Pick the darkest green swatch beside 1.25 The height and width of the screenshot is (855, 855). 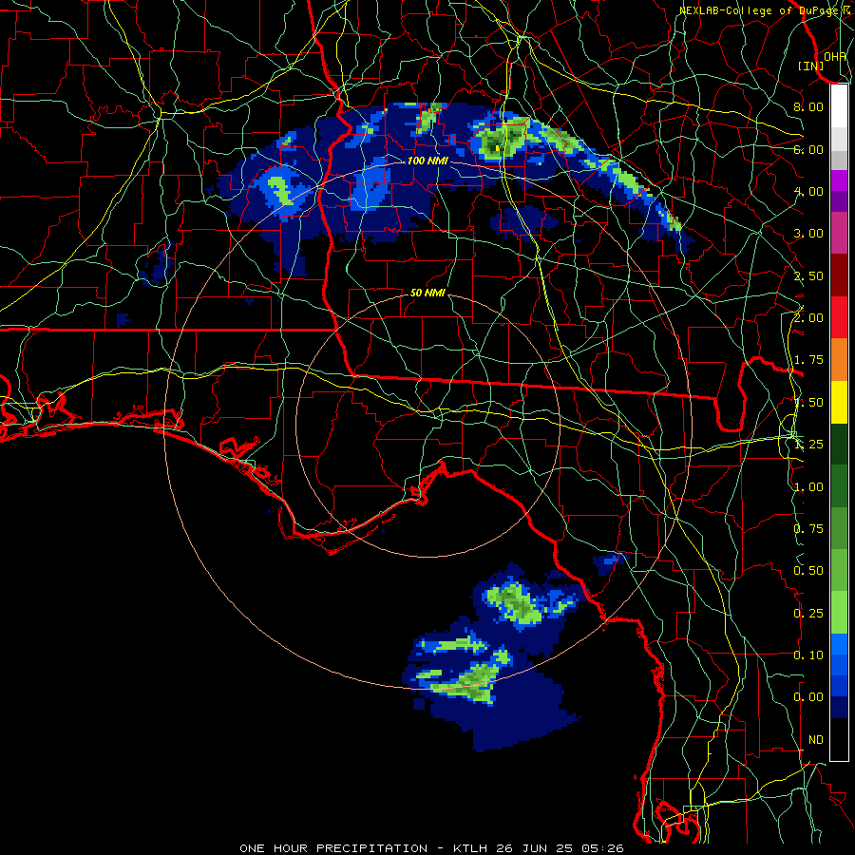coord(839,444)
